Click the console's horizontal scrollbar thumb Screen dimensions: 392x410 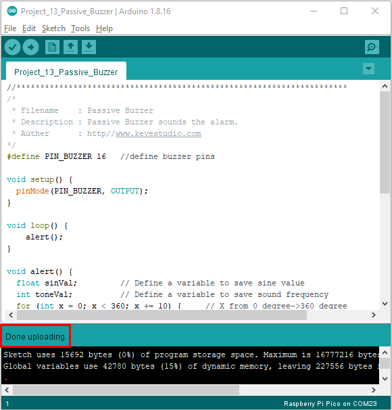[126, 390]
